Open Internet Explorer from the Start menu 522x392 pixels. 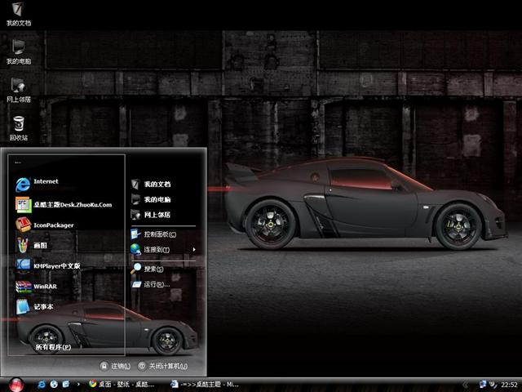click(45, 182)
